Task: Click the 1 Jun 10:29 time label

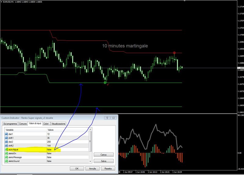Action: [177, 172]
